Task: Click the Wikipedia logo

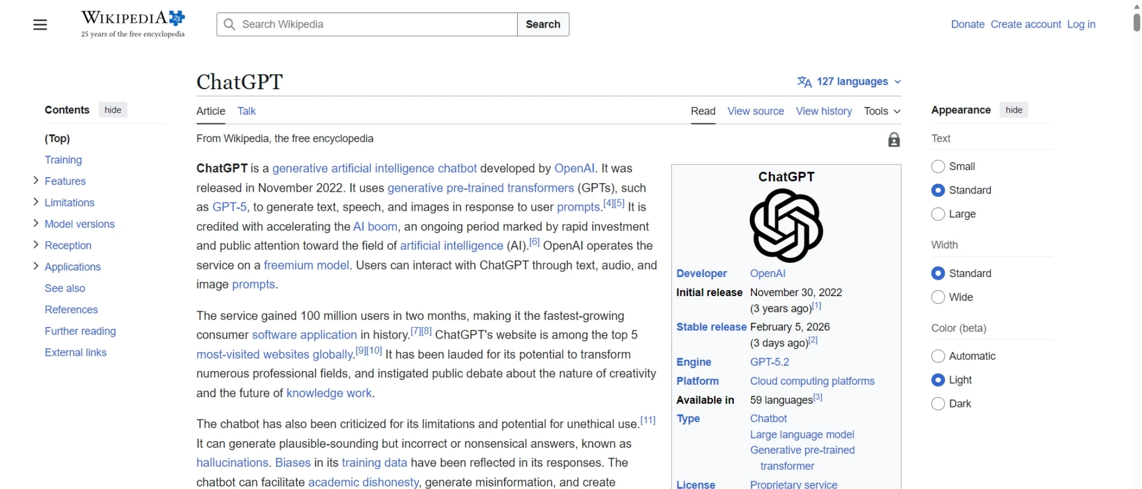Action: (133, 24)
